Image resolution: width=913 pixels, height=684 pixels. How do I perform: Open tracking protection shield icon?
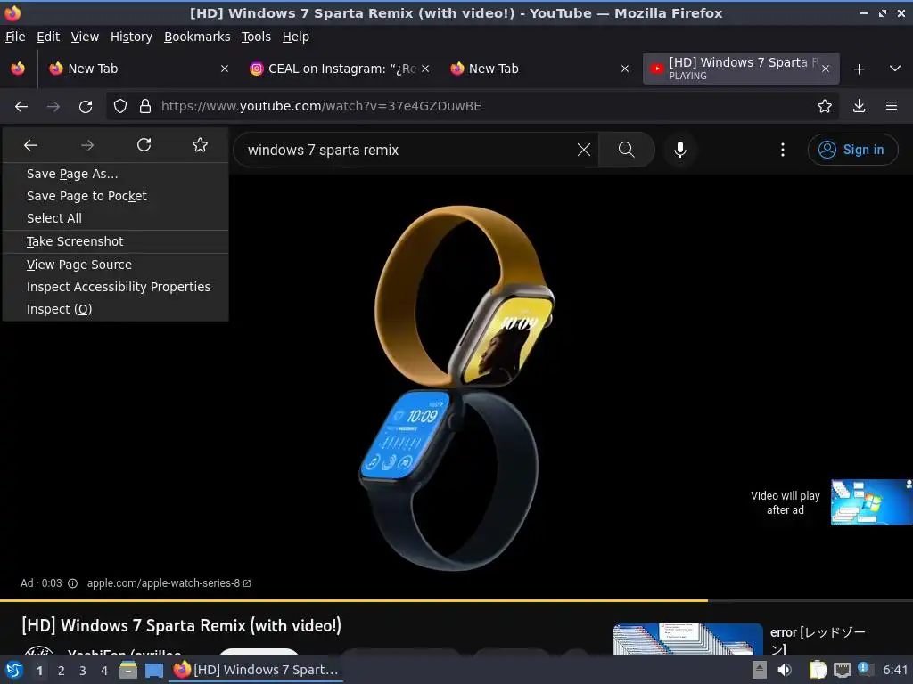click(120, 107)
